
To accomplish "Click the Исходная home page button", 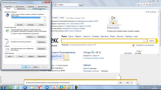I will (x=30, y=25).
